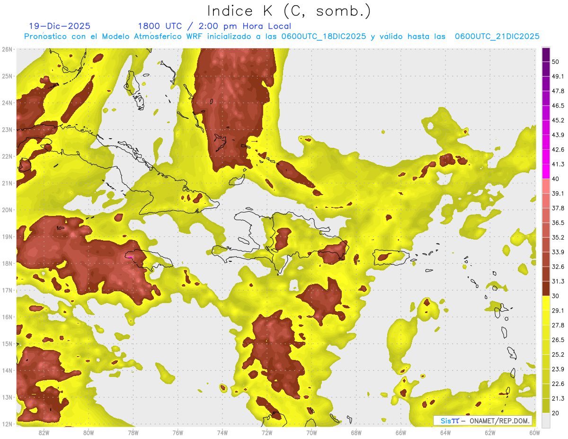568x439 pixels.
Task: Select the salmon swatch between 39.1 and 40
Action: pos(546,186)
